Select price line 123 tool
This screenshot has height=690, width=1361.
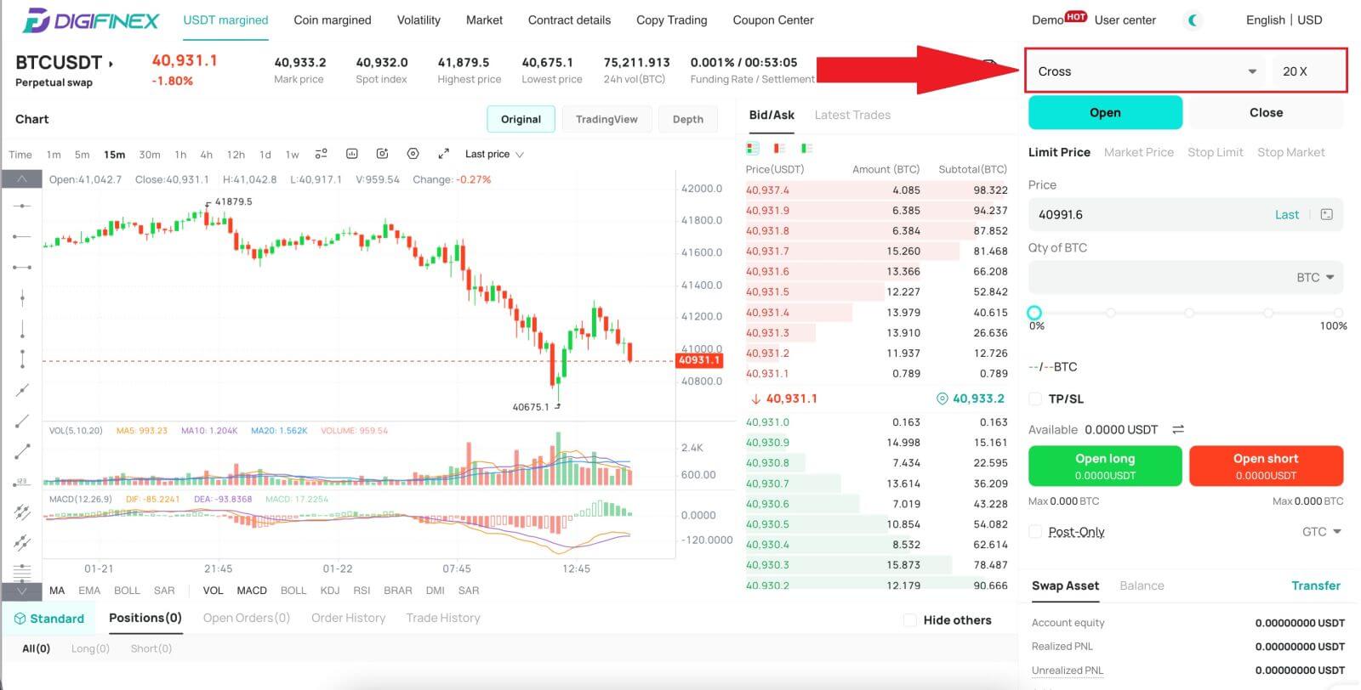(x=22, y=482)
